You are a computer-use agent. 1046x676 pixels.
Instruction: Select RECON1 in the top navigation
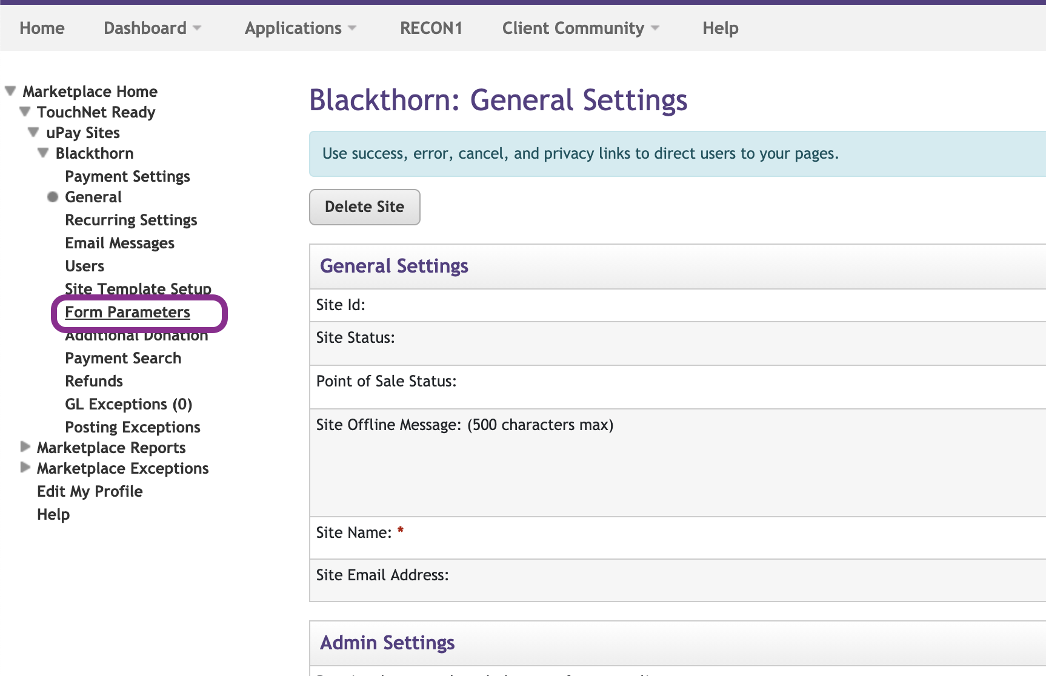(431, 28)
